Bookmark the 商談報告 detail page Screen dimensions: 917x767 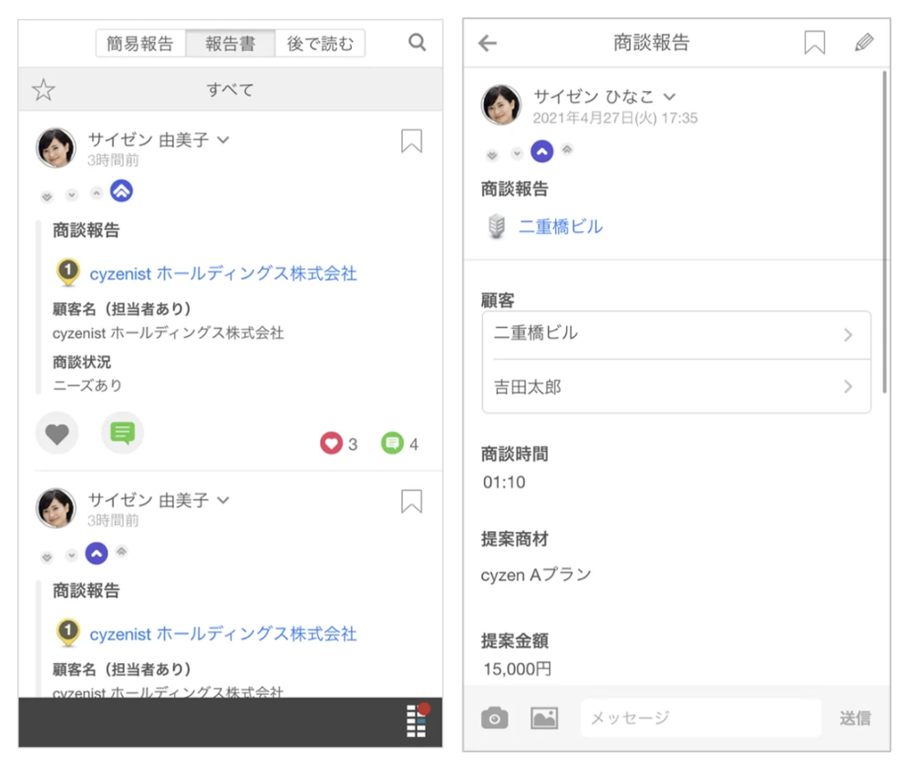814,43
